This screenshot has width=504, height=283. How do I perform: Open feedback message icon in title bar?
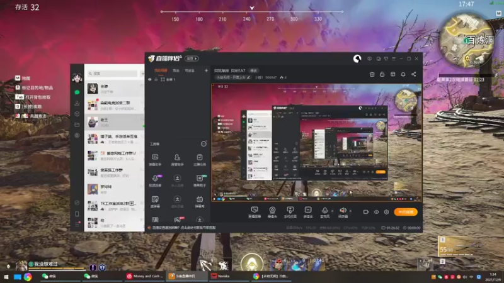pyautogui.click(x=370, y=58)
